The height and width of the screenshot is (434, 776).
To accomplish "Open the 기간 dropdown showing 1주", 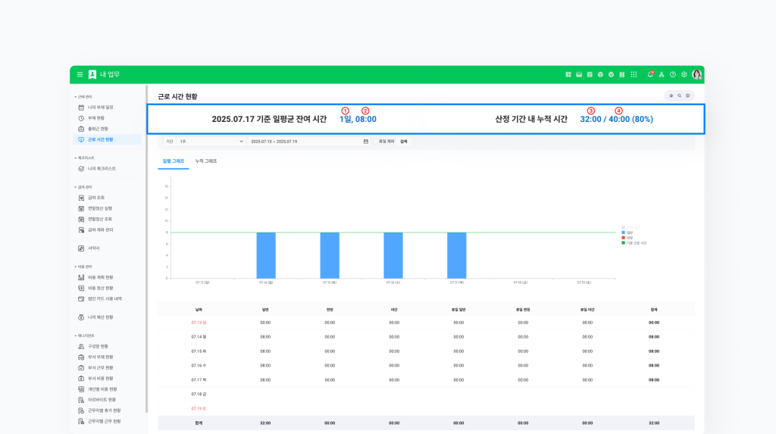I will 211,142.
